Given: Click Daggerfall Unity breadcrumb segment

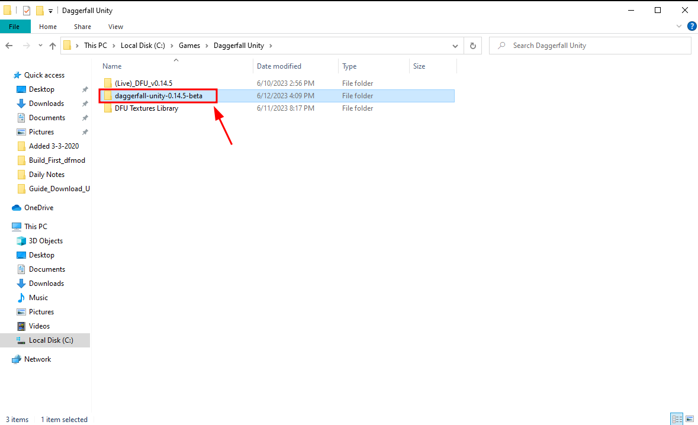Looking at the screenshot, I should click(239, 46).
